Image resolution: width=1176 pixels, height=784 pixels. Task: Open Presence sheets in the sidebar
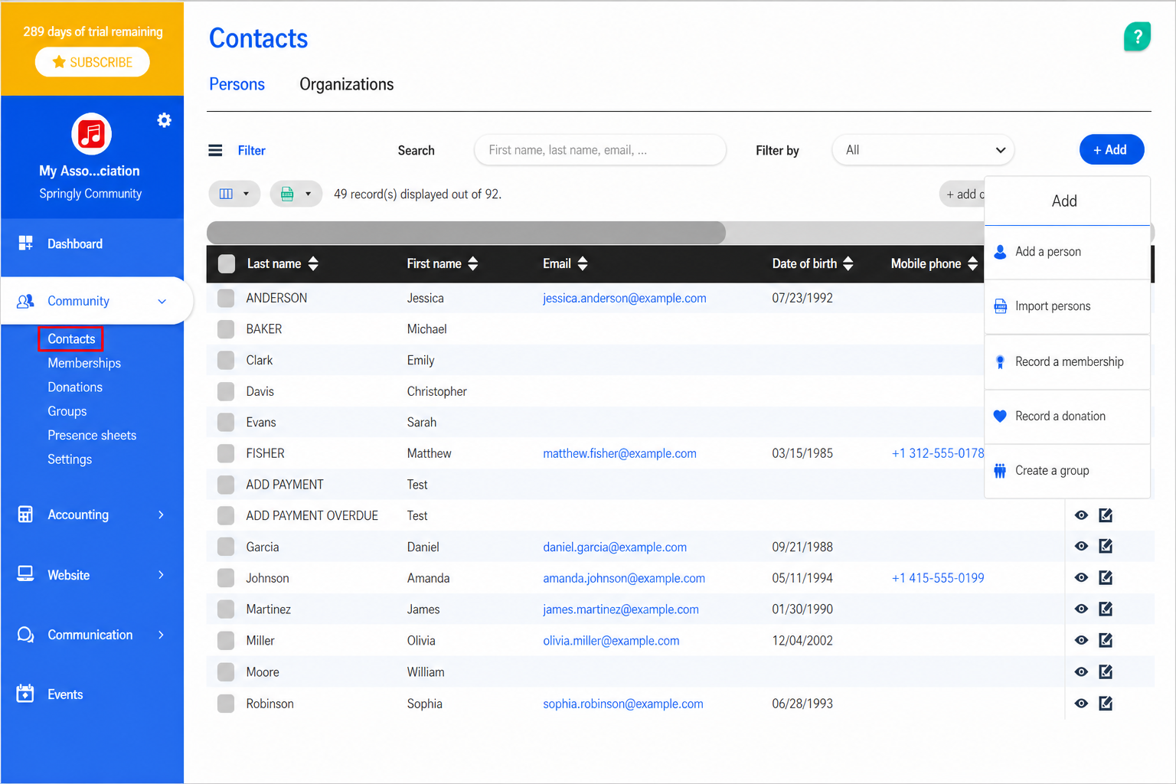(92, 435)
